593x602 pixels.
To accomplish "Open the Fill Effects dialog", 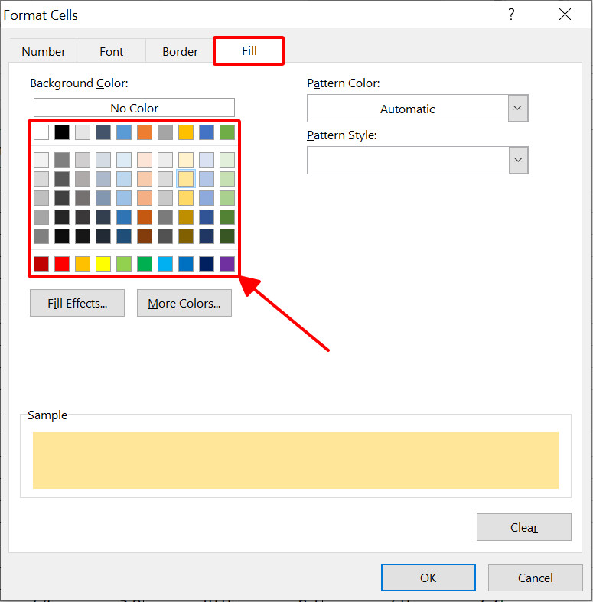I will pyautogui.click(x=77, y=303).
